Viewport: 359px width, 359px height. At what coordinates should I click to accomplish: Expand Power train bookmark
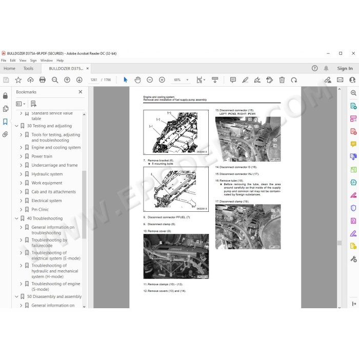21,156
